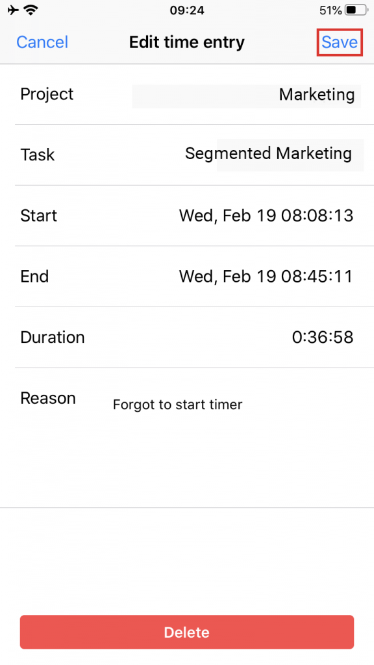
Task: Tap the Reason label
Action: click(48, 398)
